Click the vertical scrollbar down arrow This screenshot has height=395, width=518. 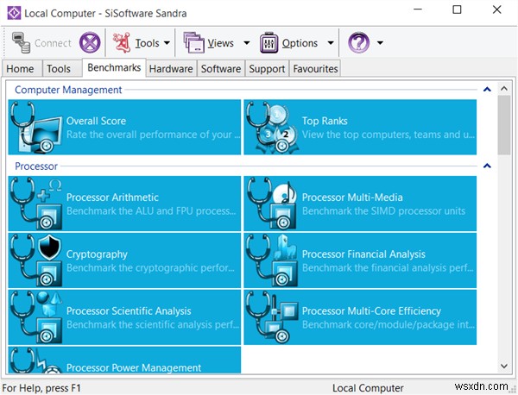click(x=504, y=367)
